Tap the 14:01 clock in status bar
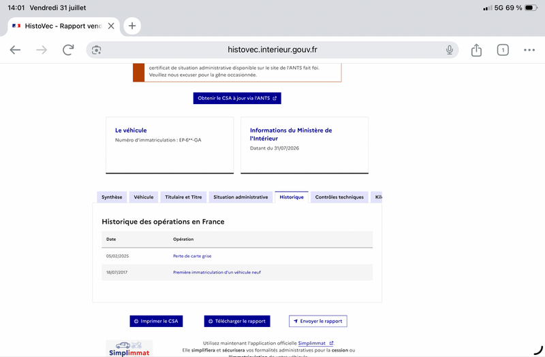Screen dimensions: 545x357 [16, 7]
